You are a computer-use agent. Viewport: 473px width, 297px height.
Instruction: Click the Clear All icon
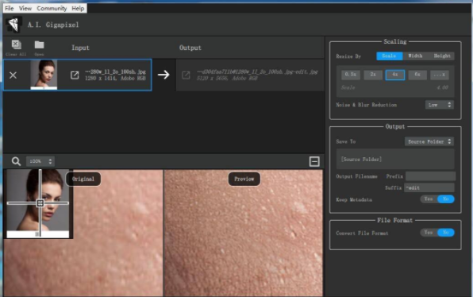(x=17, y=44)
